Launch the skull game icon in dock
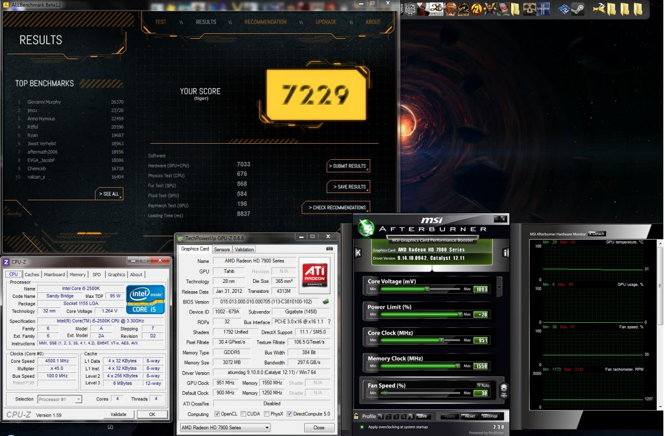The height and width of the screenshot is (436, 665). tap(529, 8)
